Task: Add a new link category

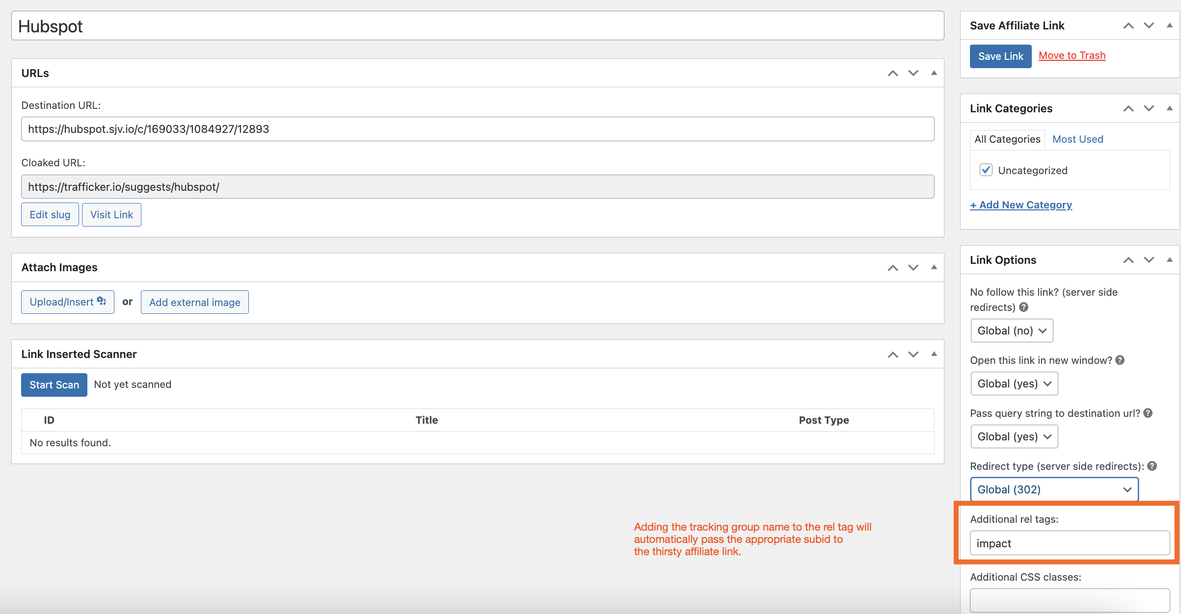Action: [1021, 205]
